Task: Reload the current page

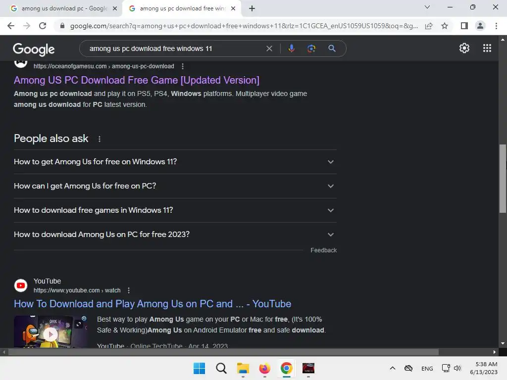Action: coord(43,26)
